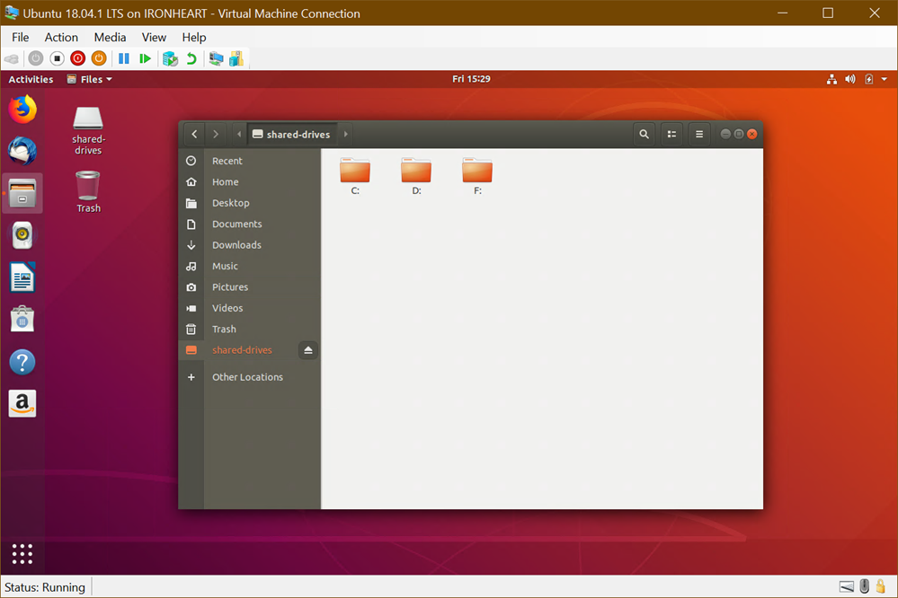The image size is (898, 598).
Task: Open Pictures in sidebar
Action: (249, 287)
